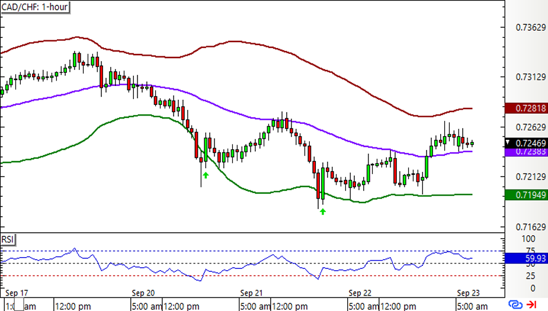Screen dimensions: 548x311
Task: Click the blue chain link icon
Action: tap(515, 304)
